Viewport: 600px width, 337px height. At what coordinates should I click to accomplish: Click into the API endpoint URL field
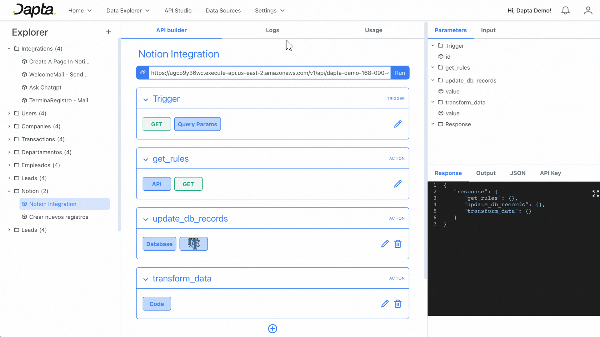coord(269,73)
